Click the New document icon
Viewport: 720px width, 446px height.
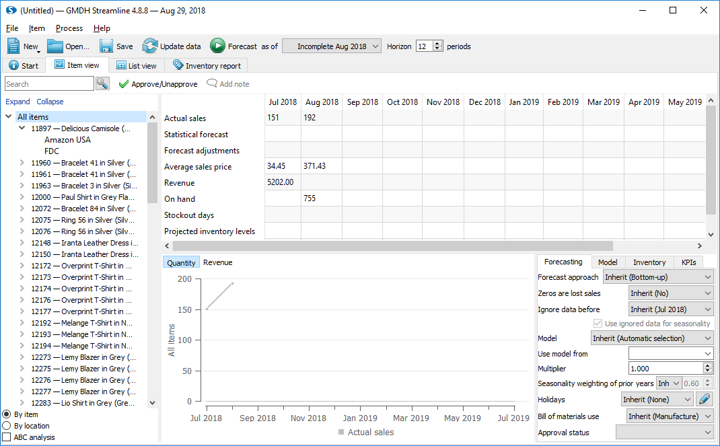click(x=15, y=46)
